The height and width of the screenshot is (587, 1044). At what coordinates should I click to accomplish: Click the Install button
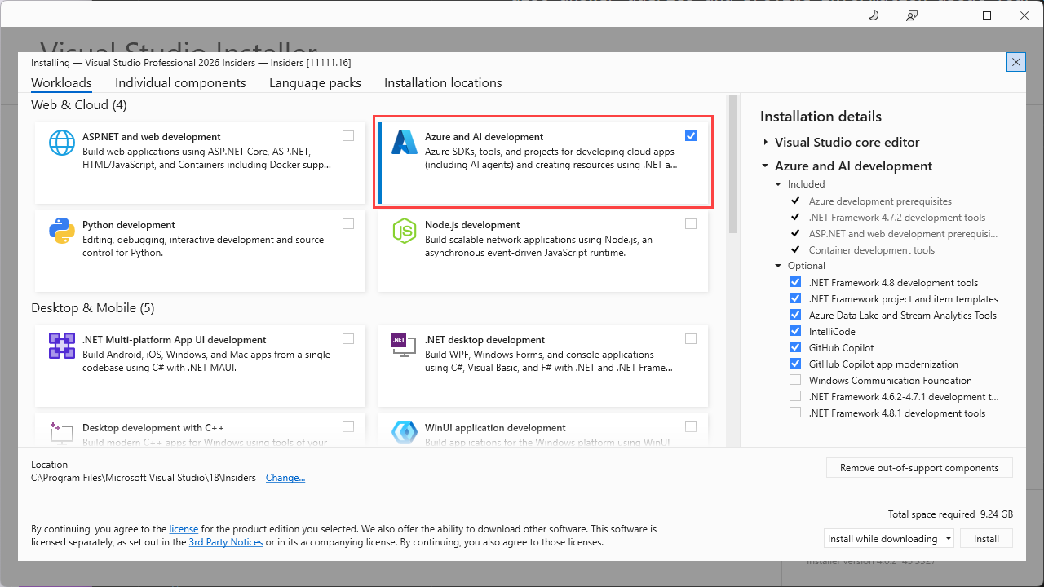tap(986, 538)
